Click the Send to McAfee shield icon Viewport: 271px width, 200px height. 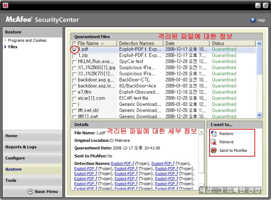214,150
